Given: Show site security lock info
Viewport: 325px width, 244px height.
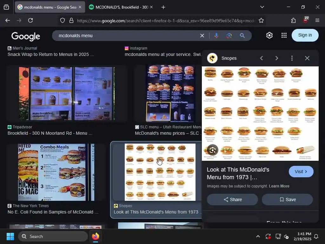Looking at the screenshot, I should (71, 20).
